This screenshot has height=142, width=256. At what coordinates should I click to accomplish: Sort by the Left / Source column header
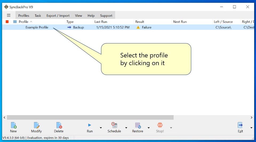(227, 22)
